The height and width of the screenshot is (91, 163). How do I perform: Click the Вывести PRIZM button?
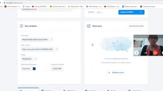131,12
